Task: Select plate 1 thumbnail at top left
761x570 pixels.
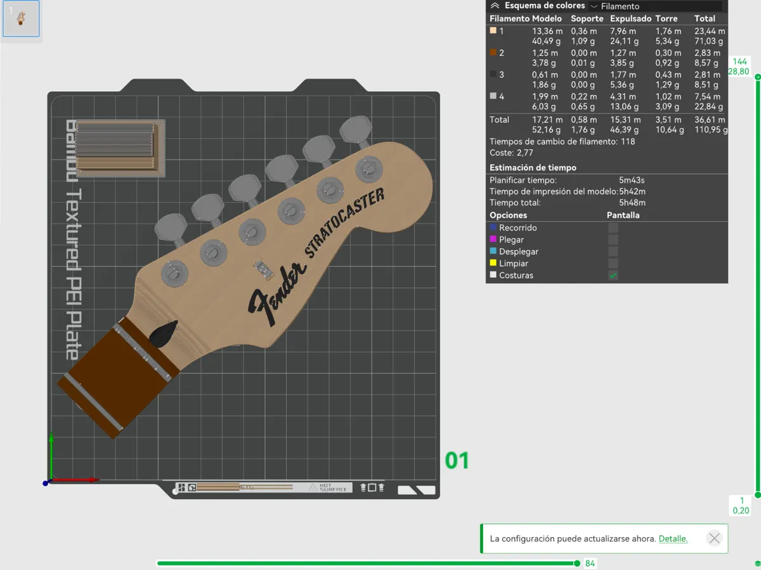Action: click(x=21, y=18)
